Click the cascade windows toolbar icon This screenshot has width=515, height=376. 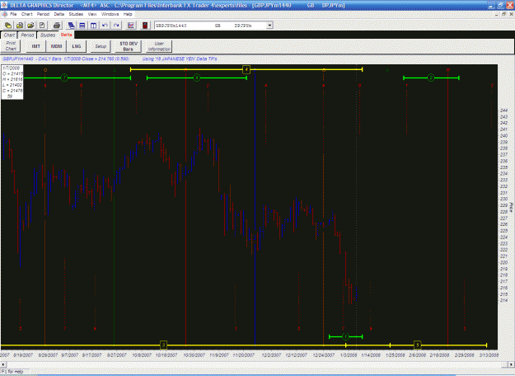[x=71, y=26]
